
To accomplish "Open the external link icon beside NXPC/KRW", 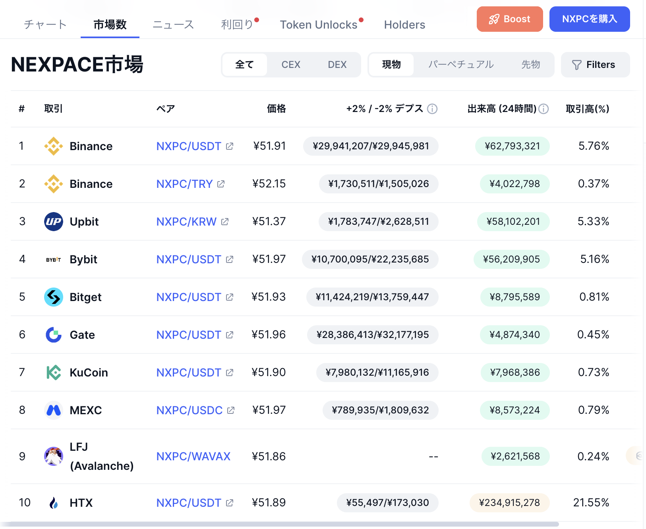I will [x=225, y=222].
